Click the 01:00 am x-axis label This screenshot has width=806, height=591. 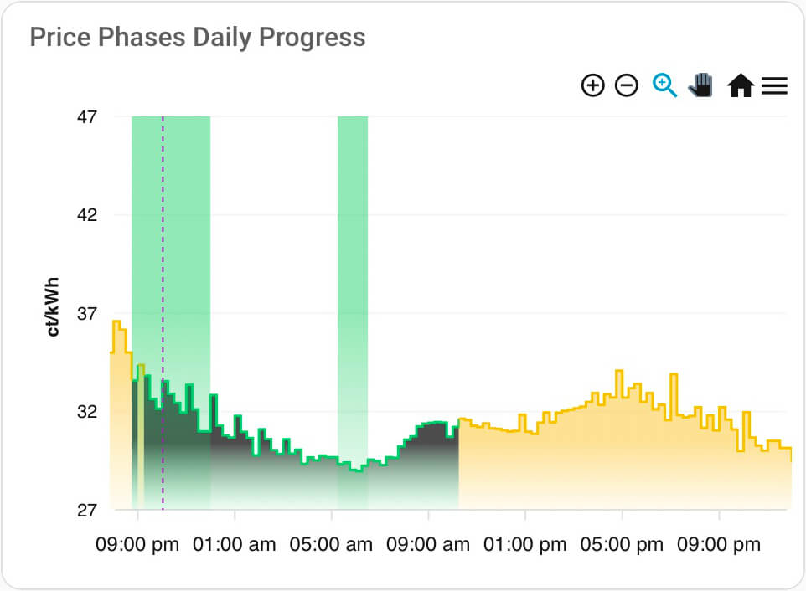[234, 545]
